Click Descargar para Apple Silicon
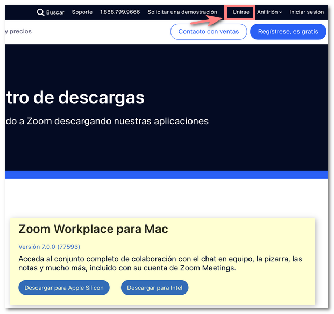The width and height of the screenshot is (334, 314). 64,288
